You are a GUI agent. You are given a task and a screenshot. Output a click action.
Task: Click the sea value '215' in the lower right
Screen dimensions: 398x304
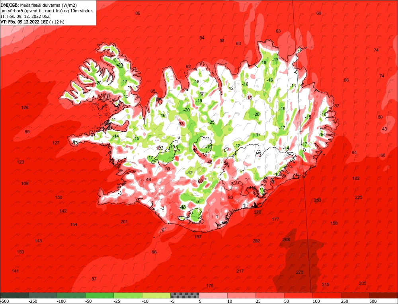326,285
